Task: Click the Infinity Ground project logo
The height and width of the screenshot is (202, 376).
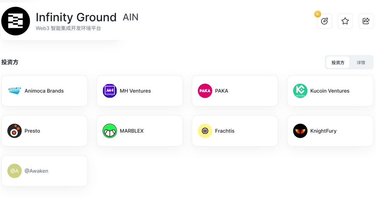Action: (x=16, y=21)
